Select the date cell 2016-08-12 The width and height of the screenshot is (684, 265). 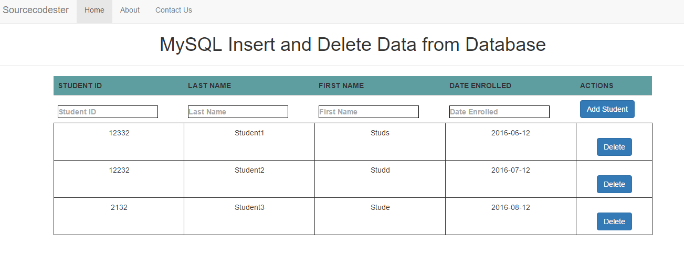[511, 216]
